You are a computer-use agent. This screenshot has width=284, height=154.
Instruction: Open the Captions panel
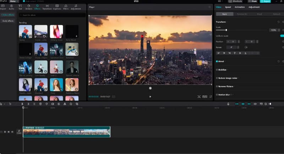tap(57, 7)
